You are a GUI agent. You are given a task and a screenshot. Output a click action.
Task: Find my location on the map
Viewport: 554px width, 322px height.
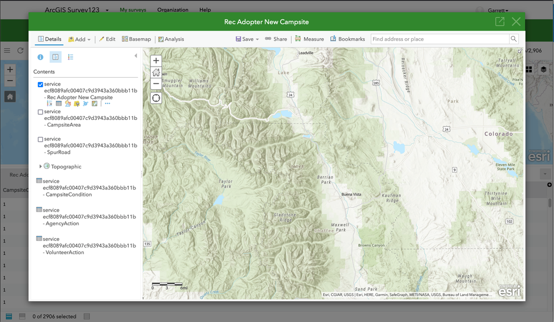[x=156, y=98]
